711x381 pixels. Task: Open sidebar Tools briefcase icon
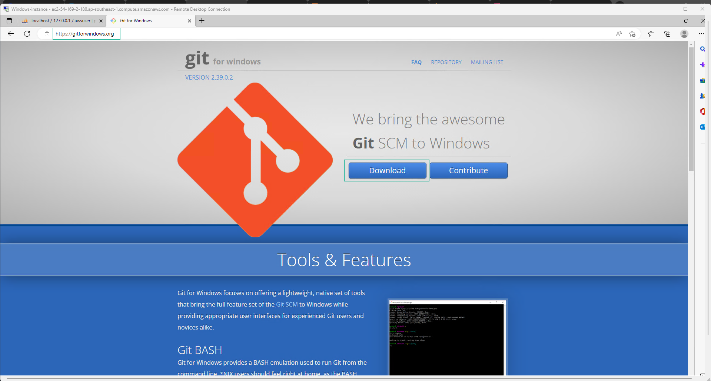pyautogui.click(x=702, y=80)
